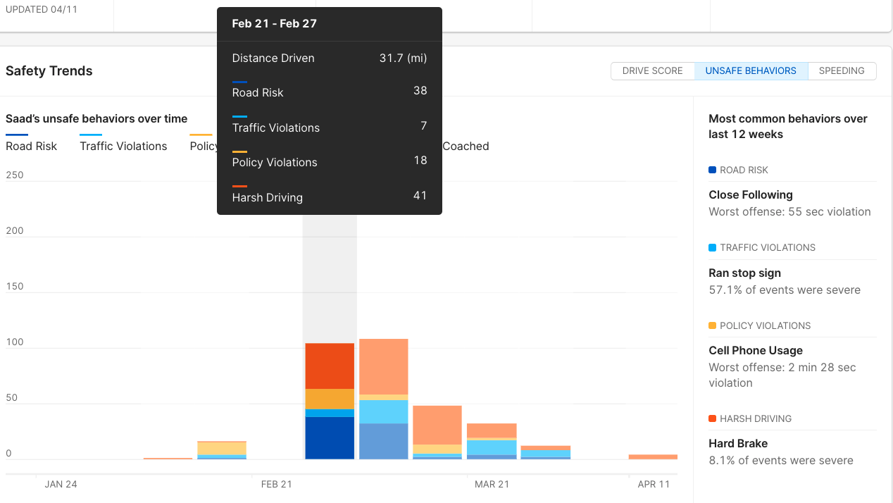Open the Speeding tab
The height and width of the screenshot is (503, 893).
842,71
